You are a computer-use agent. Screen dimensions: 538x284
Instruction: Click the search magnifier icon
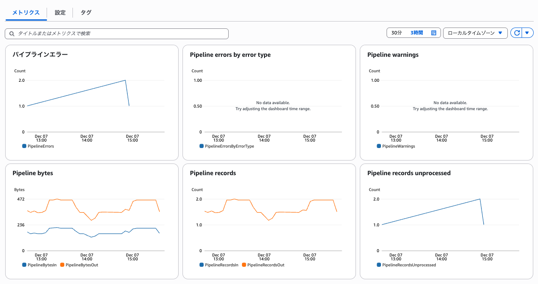pos(12,34)
